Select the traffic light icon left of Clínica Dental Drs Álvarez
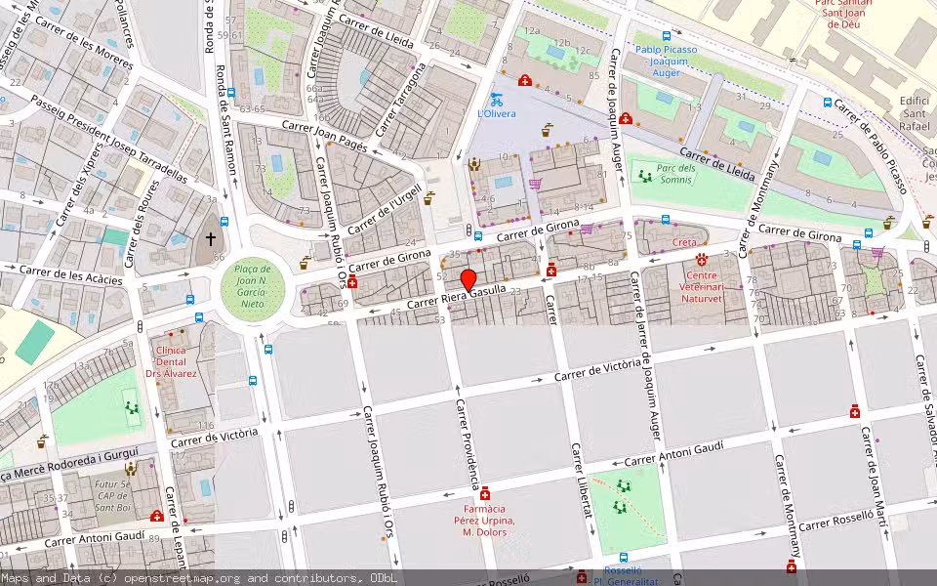This screenshot has height=586, width=937. coord(141,327)
